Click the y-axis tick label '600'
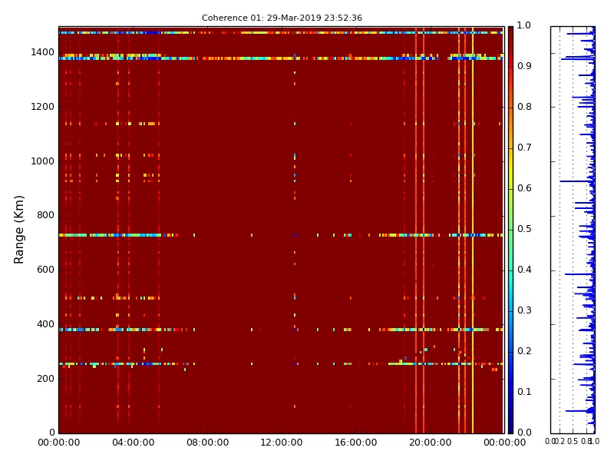The width and height of the screenshot is (614, 461). pos(45,270)
